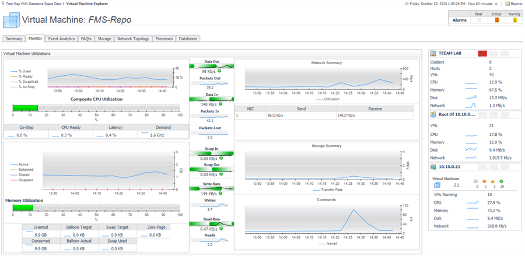Click the grey unknown-state VM status icon

pos(475,181)
